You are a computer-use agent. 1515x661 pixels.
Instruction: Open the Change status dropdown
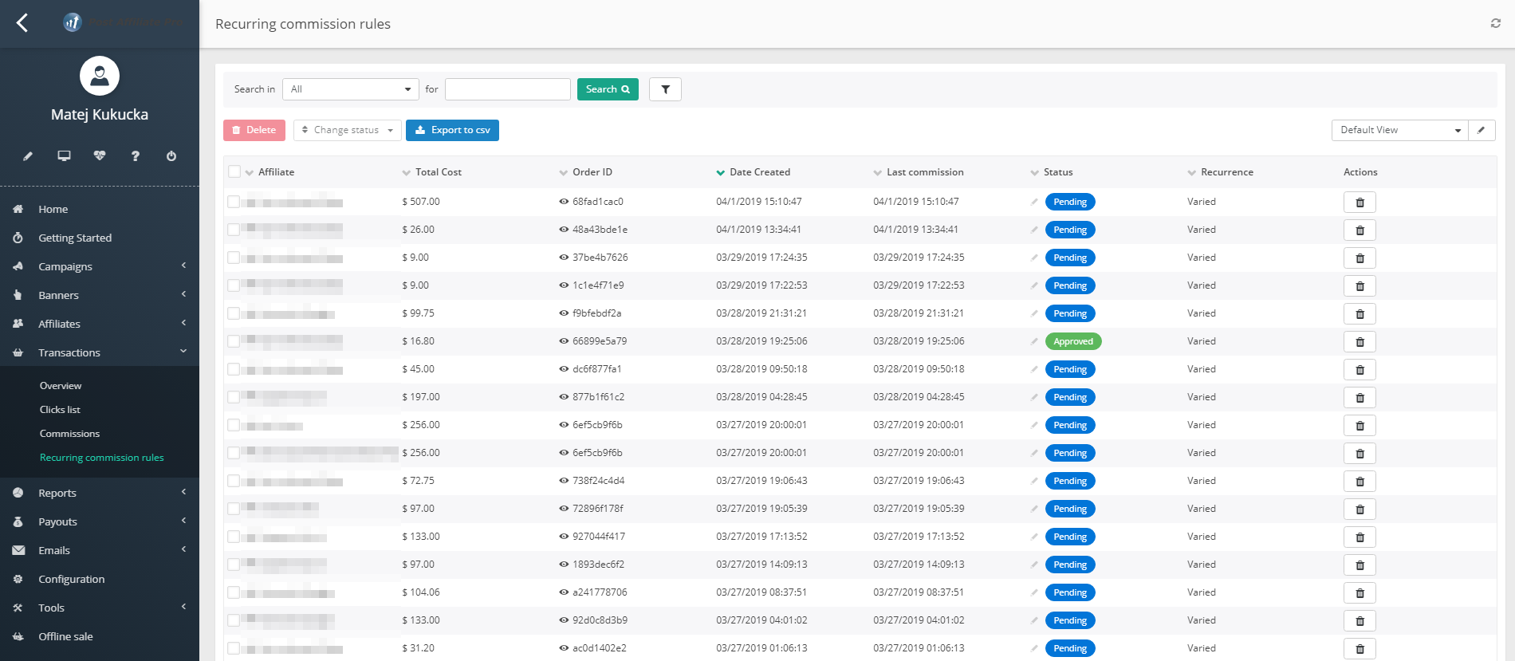[347, 130]
